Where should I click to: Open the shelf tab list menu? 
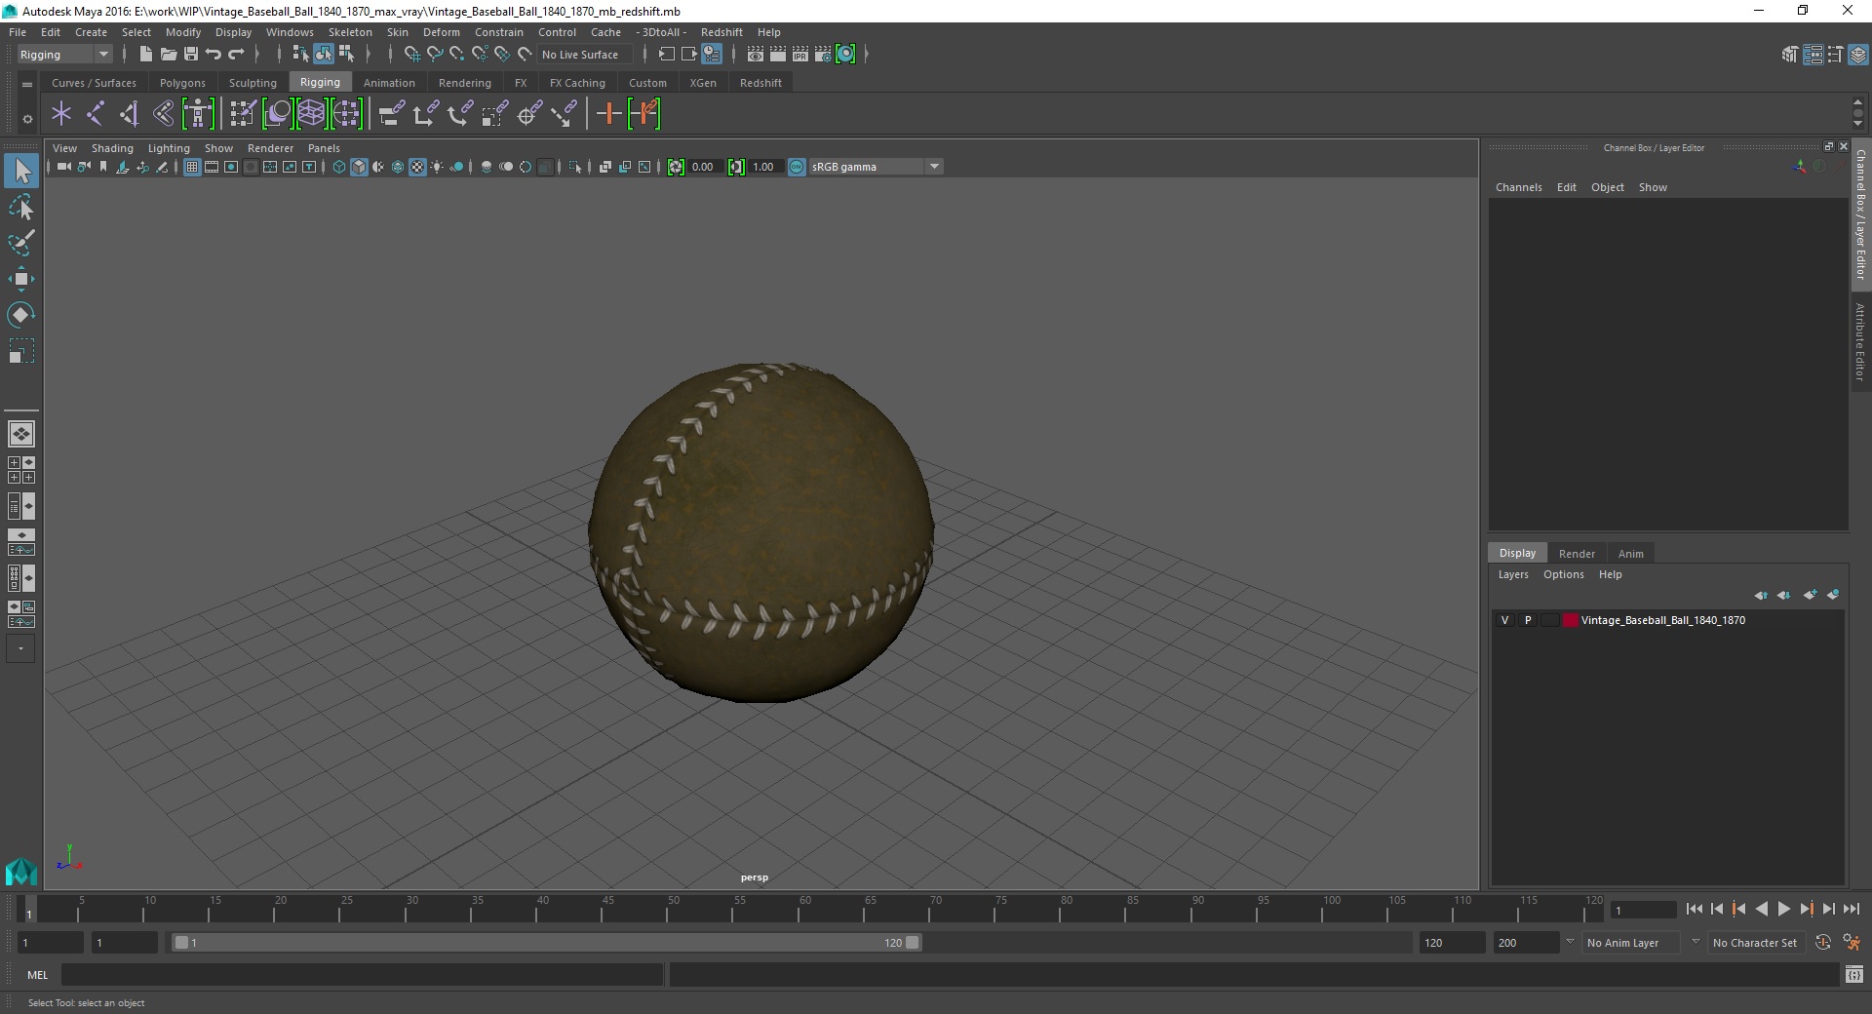click(x=27, y=85)
